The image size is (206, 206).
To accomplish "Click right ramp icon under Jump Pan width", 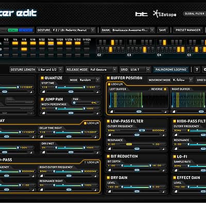I will (97, 113).
